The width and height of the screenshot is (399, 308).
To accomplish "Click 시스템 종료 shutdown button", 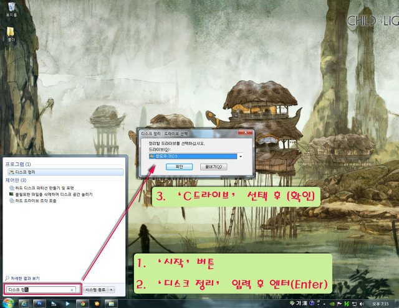I will [95, 290].
